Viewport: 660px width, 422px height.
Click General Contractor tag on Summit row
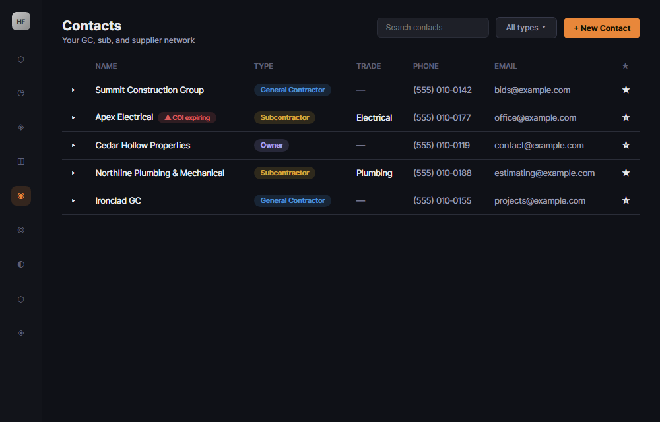[x=292, y=90]
